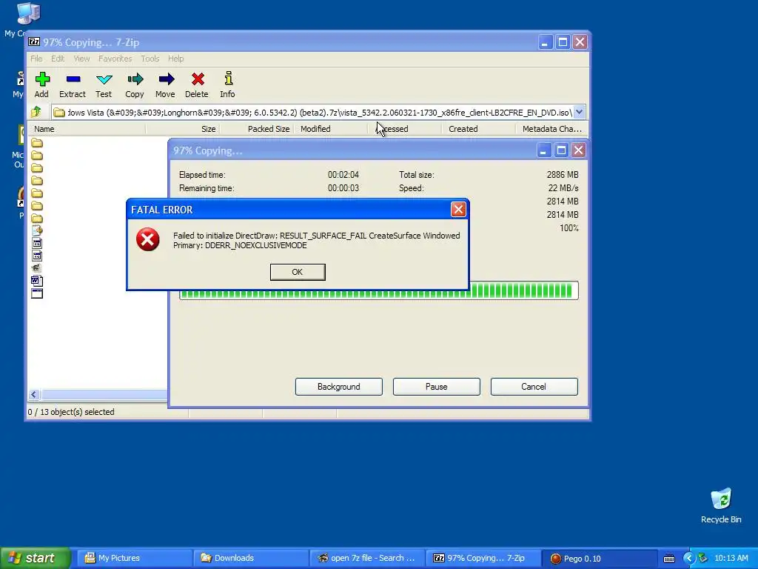Click the Copy toolbar icon
Image resolution: width=758 pixels, height=569 pixels.
135,79
